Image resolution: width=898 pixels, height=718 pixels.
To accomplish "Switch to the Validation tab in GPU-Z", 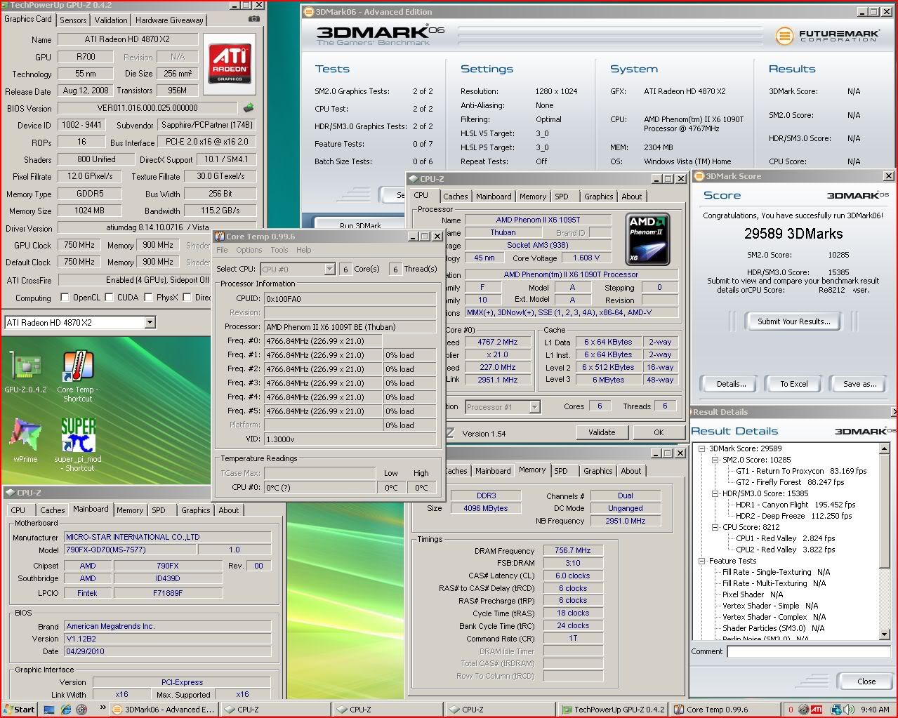I will [x=111, y=20].
